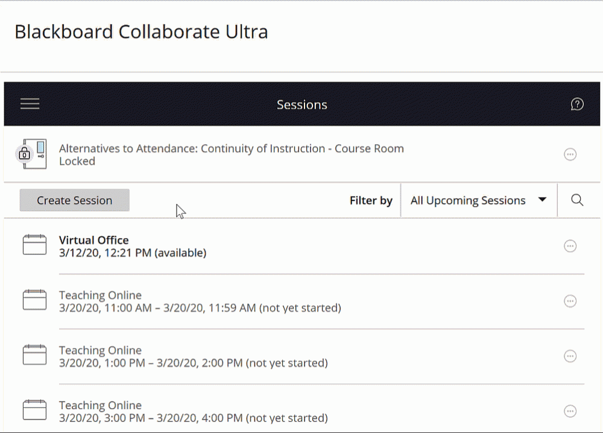Click the help question mark icon
The height and width of the screenshot is (433, 603).
(x=577, y=104)
